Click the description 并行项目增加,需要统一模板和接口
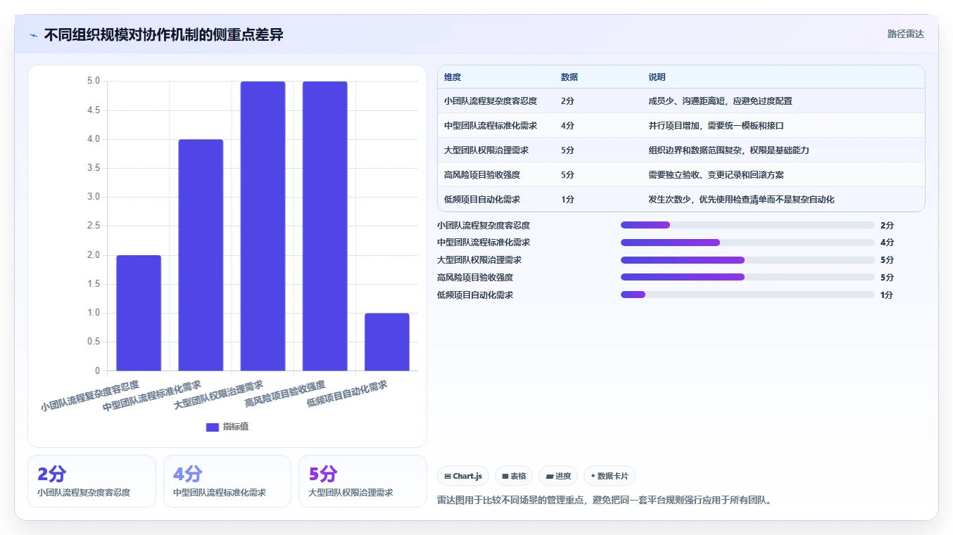Image resolution: width=953 pixels, height=535 pixels. [x=716, y=126]
